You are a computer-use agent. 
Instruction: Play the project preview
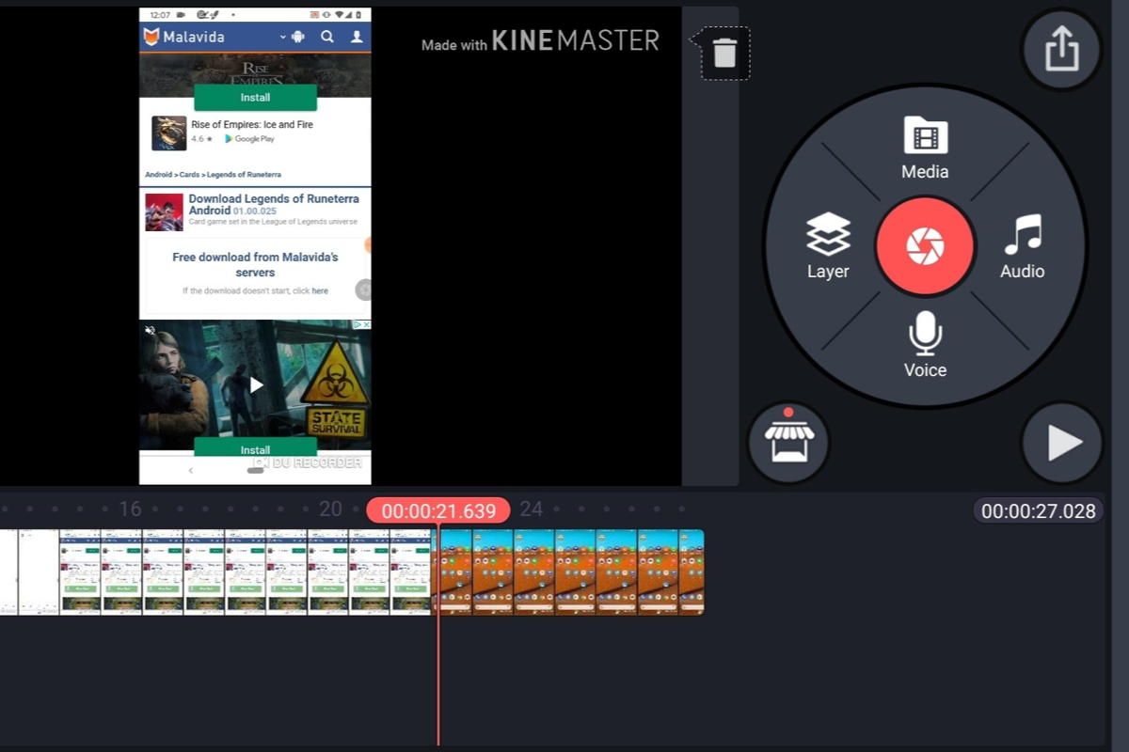(x=1061, y=444)
